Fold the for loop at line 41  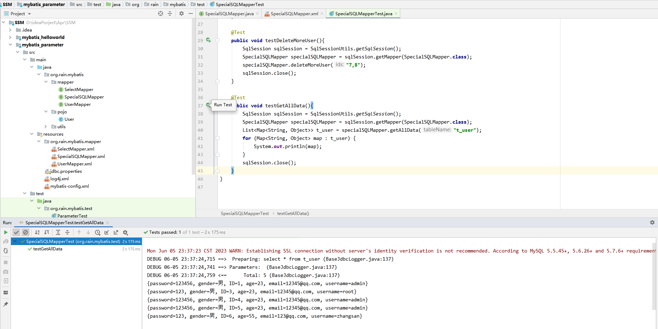point(218,138)
